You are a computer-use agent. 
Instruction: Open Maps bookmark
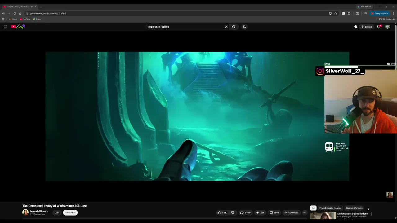tap(37, 19)
